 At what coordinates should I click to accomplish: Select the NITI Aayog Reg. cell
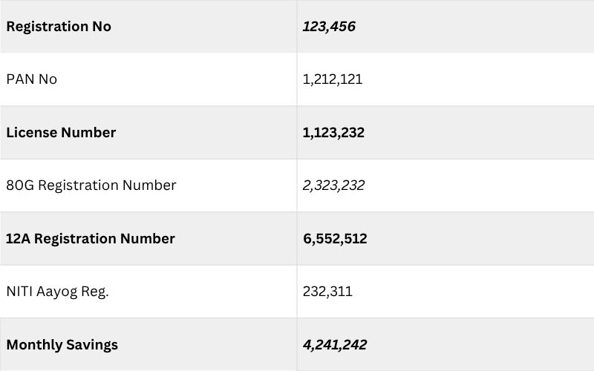[148, 292]
